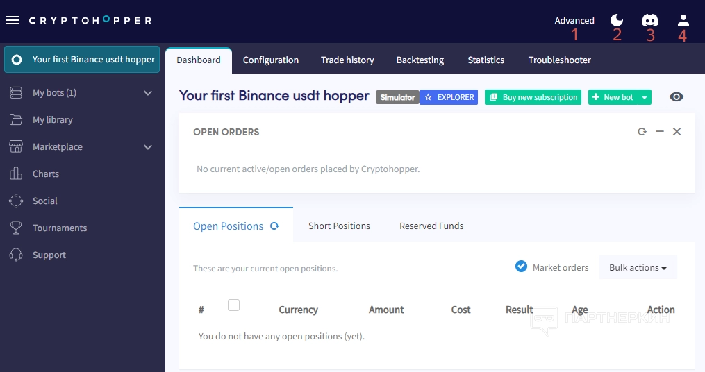Click the EXPLORER badge button
Viewport: 705px width, 372px height.
[449, 98]
